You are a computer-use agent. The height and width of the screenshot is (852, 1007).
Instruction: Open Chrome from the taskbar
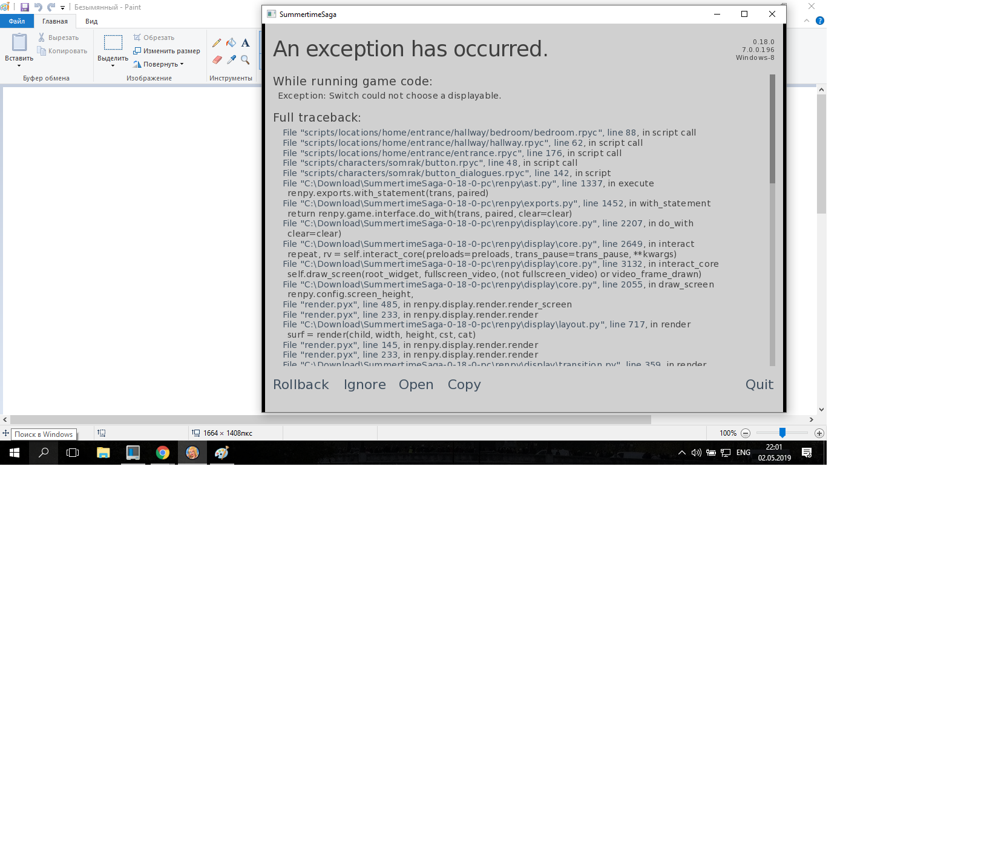tap(162, 453)
